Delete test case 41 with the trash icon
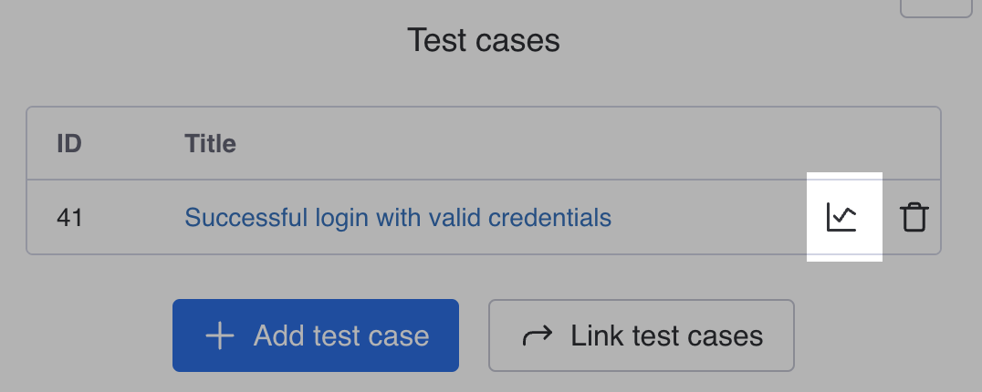This screenshot has height=392, width=982. 914,218
